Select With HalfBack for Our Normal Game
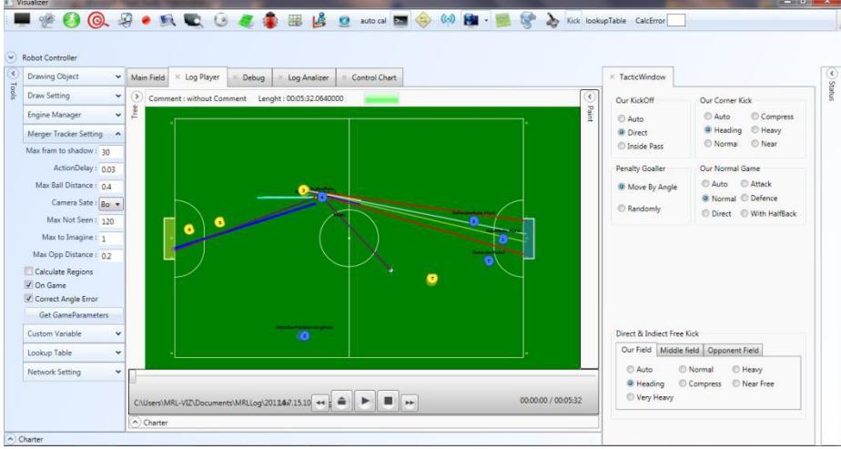 (745, 213)
